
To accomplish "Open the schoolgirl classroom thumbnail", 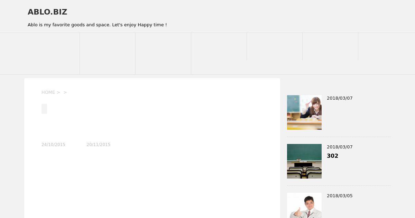I will (304, 112).
